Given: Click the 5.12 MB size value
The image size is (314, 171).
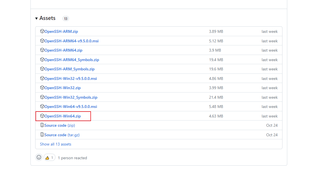Looking at the screenshot, I should (216, 41).
